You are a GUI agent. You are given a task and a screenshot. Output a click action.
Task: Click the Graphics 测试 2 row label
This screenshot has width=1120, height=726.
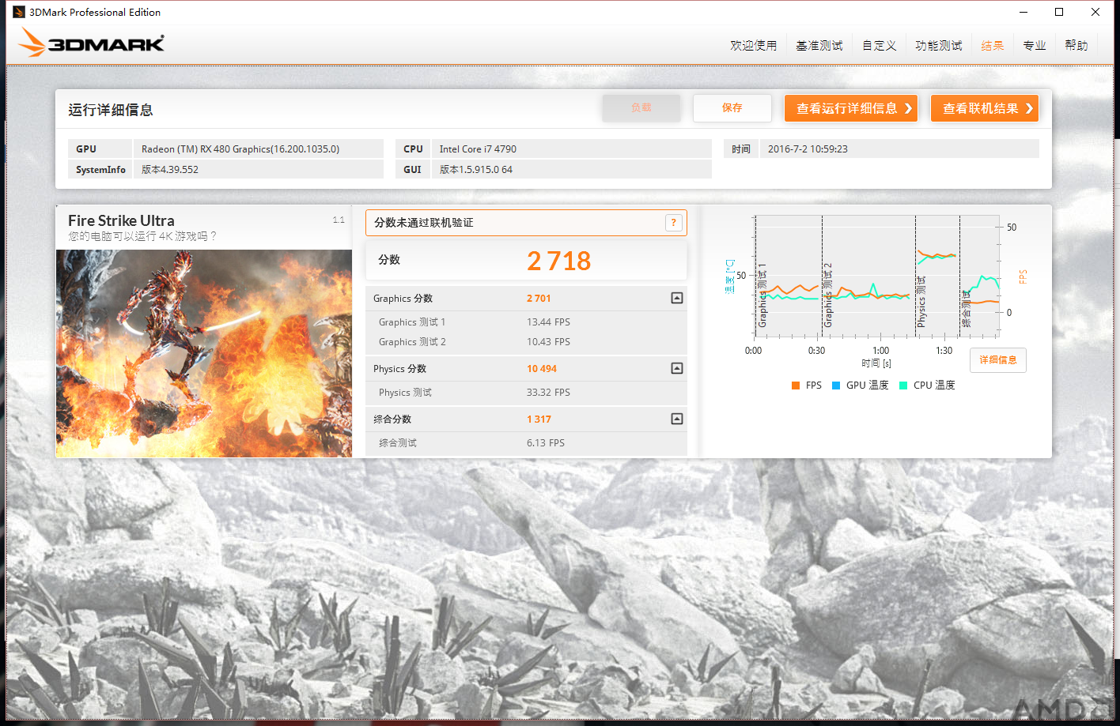tap(412, 342)
